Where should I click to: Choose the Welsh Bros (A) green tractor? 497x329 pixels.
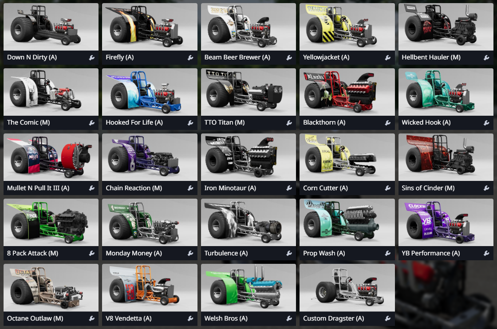click(248, 288)
